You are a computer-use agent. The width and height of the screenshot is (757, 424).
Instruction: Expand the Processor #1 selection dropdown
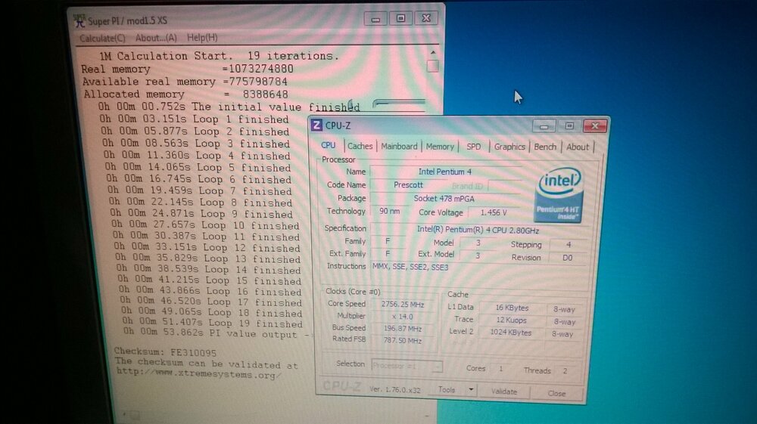(437, 367)
